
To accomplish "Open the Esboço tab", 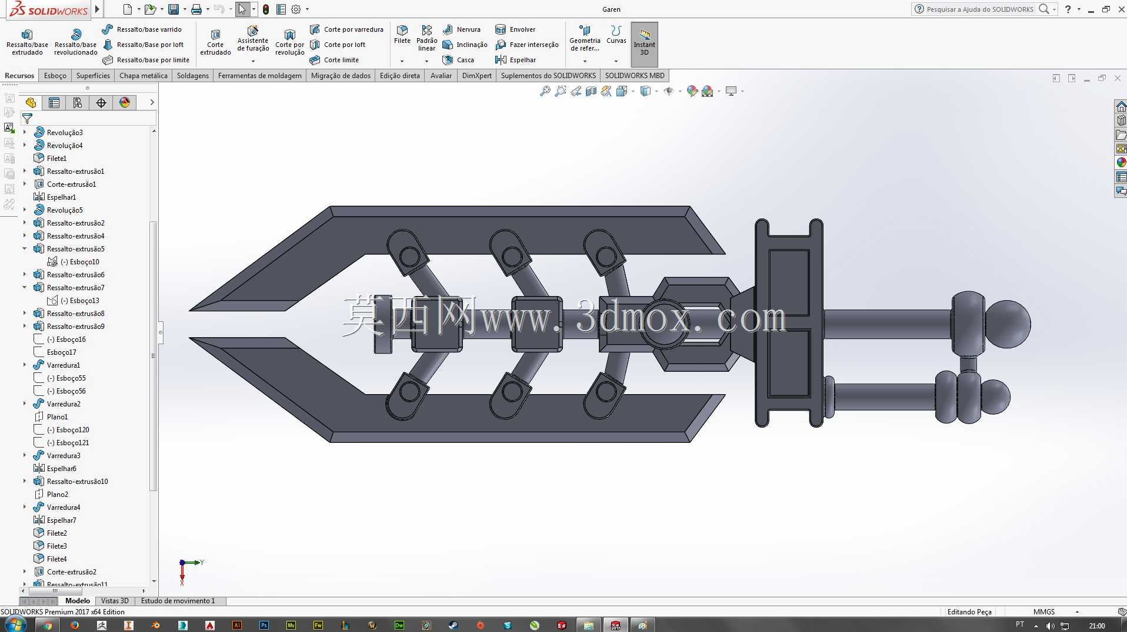I will [x=55, y=76].
